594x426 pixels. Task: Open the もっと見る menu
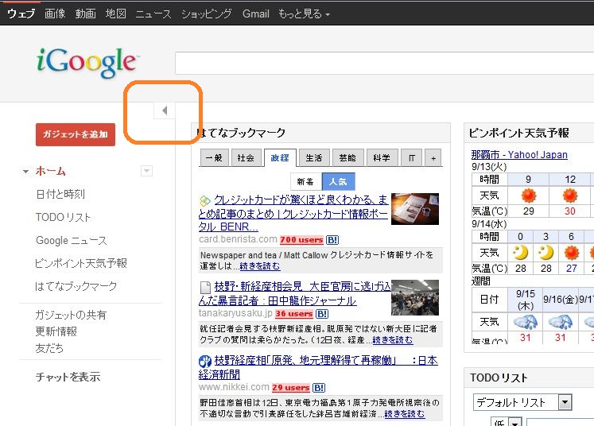[304, 14]
